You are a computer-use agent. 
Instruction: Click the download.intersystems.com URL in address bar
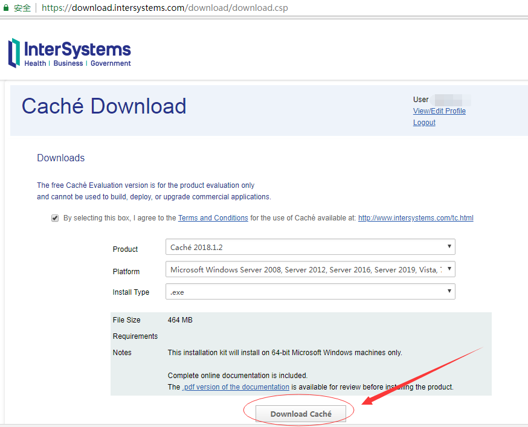[x=165, y=8]
